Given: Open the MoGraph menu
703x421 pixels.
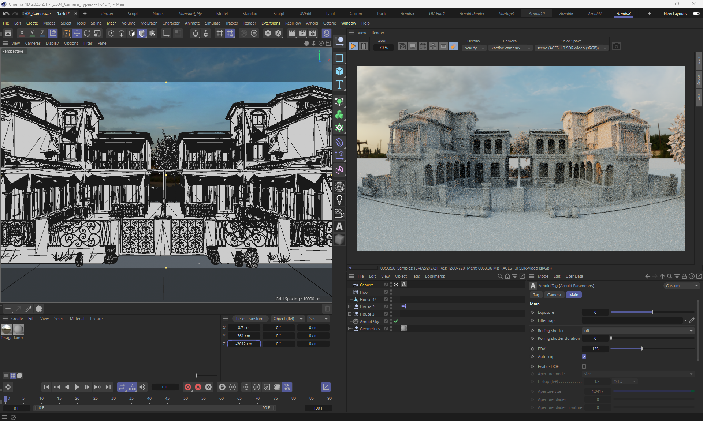Looking at the screenshot, I should [x=149, y=23].
